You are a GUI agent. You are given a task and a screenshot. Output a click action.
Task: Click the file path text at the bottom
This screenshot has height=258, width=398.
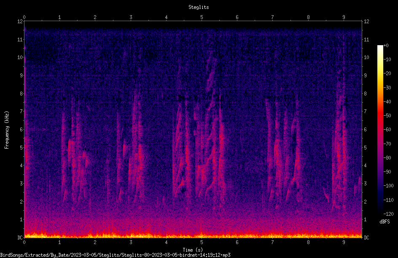pyautogui.click(x=115, y=255)
